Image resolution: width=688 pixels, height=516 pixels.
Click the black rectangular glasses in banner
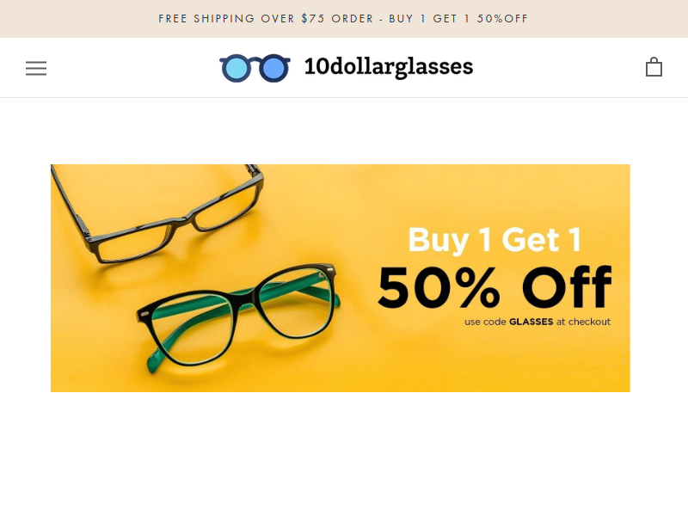(158, 213)
